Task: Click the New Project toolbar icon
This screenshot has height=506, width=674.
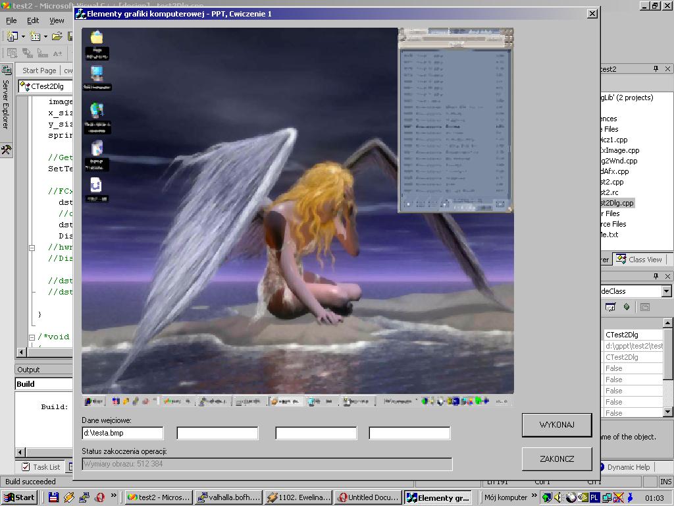Action: tap(12, 36)
